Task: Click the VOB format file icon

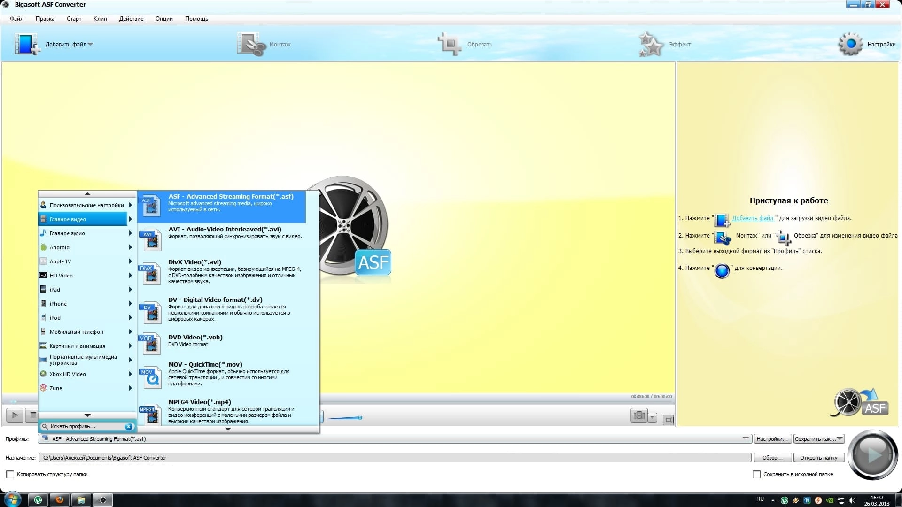Action: point(150,344)
